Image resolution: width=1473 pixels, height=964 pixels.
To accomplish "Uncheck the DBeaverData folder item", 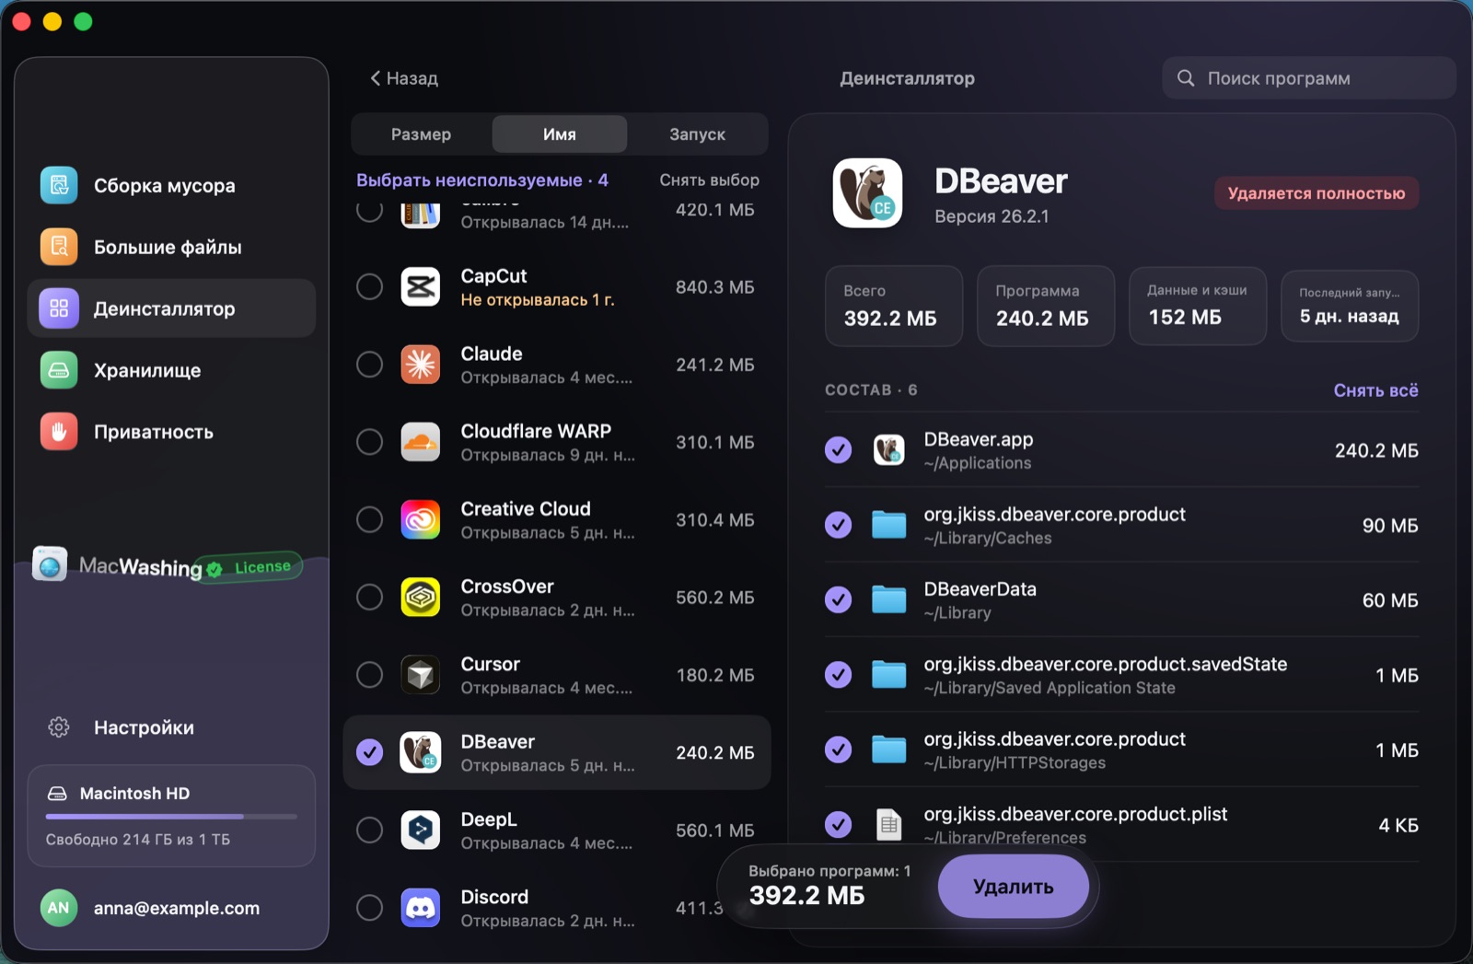I will point(838,599).
